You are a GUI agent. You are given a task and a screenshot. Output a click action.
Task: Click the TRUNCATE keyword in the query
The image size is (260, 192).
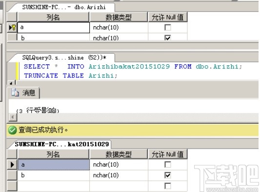(41, 76)
